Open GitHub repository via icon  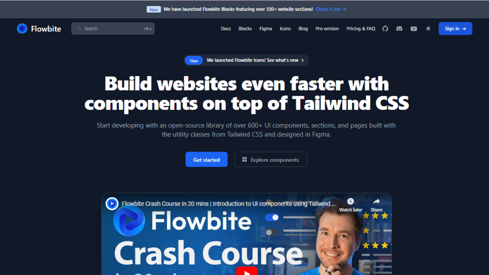(385, 29)
